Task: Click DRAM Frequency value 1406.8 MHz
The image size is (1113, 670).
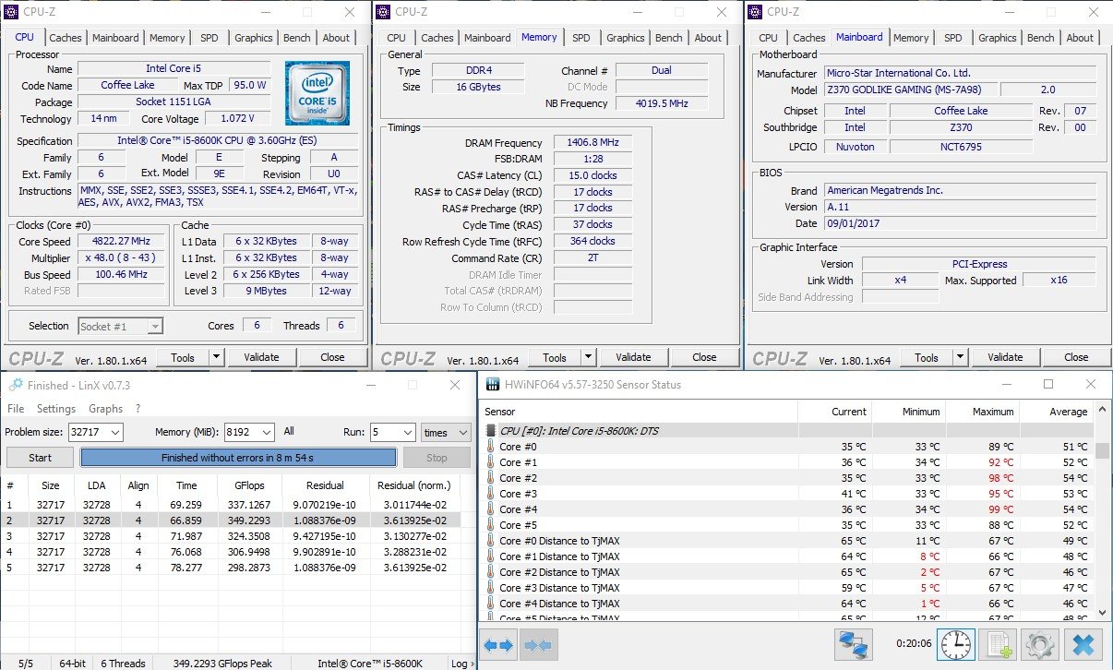Action: click(x=595, y=143)
